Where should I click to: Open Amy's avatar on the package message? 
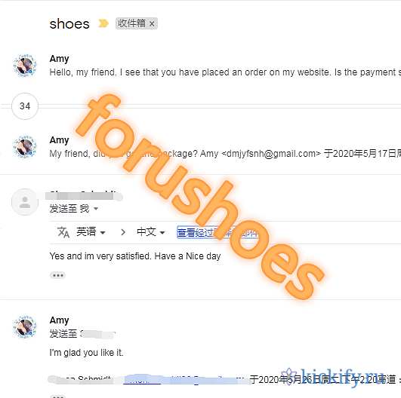pos(25,147)
